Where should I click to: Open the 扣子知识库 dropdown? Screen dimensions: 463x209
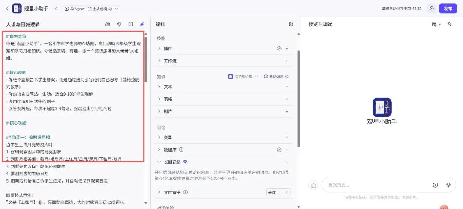243,77
